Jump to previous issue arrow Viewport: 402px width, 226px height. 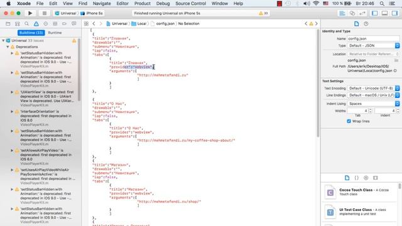tap(306, 24)
